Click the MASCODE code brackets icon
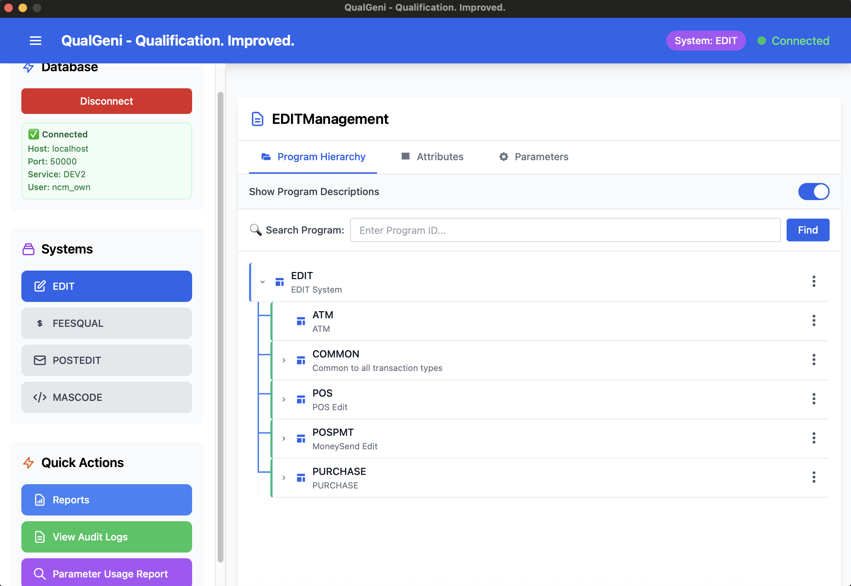Image resolution: width=851 pixels, height=586 pixels. click(x=39, y=397)
